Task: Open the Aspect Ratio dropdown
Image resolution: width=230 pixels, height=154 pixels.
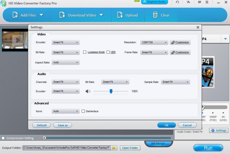Action: click(x=66, y=62)
